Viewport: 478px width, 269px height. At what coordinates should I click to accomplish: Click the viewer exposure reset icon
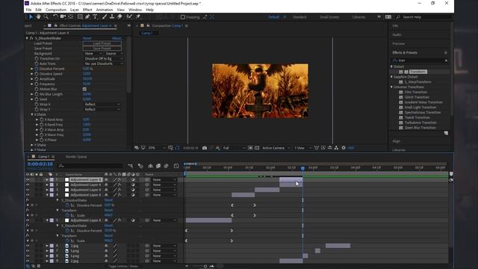344,148
